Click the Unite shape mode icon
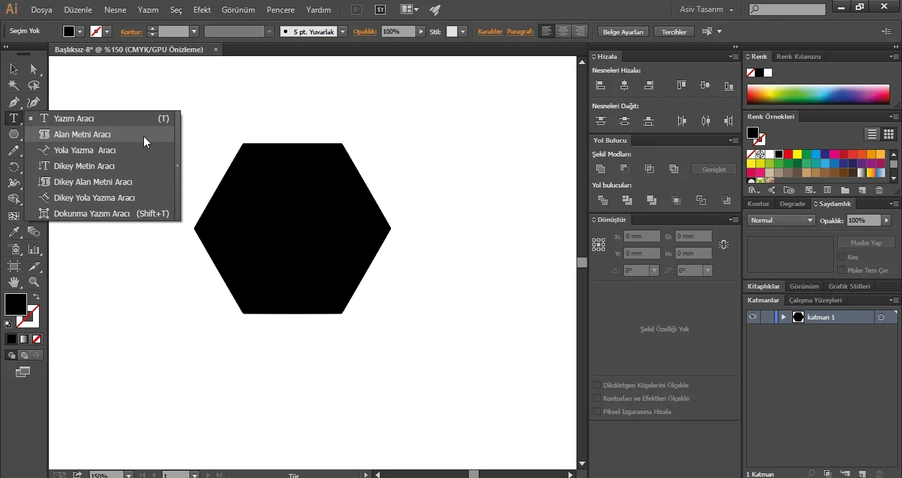This screenshot has height=478, width=902. pyautogui.click(x=600, y=169)
